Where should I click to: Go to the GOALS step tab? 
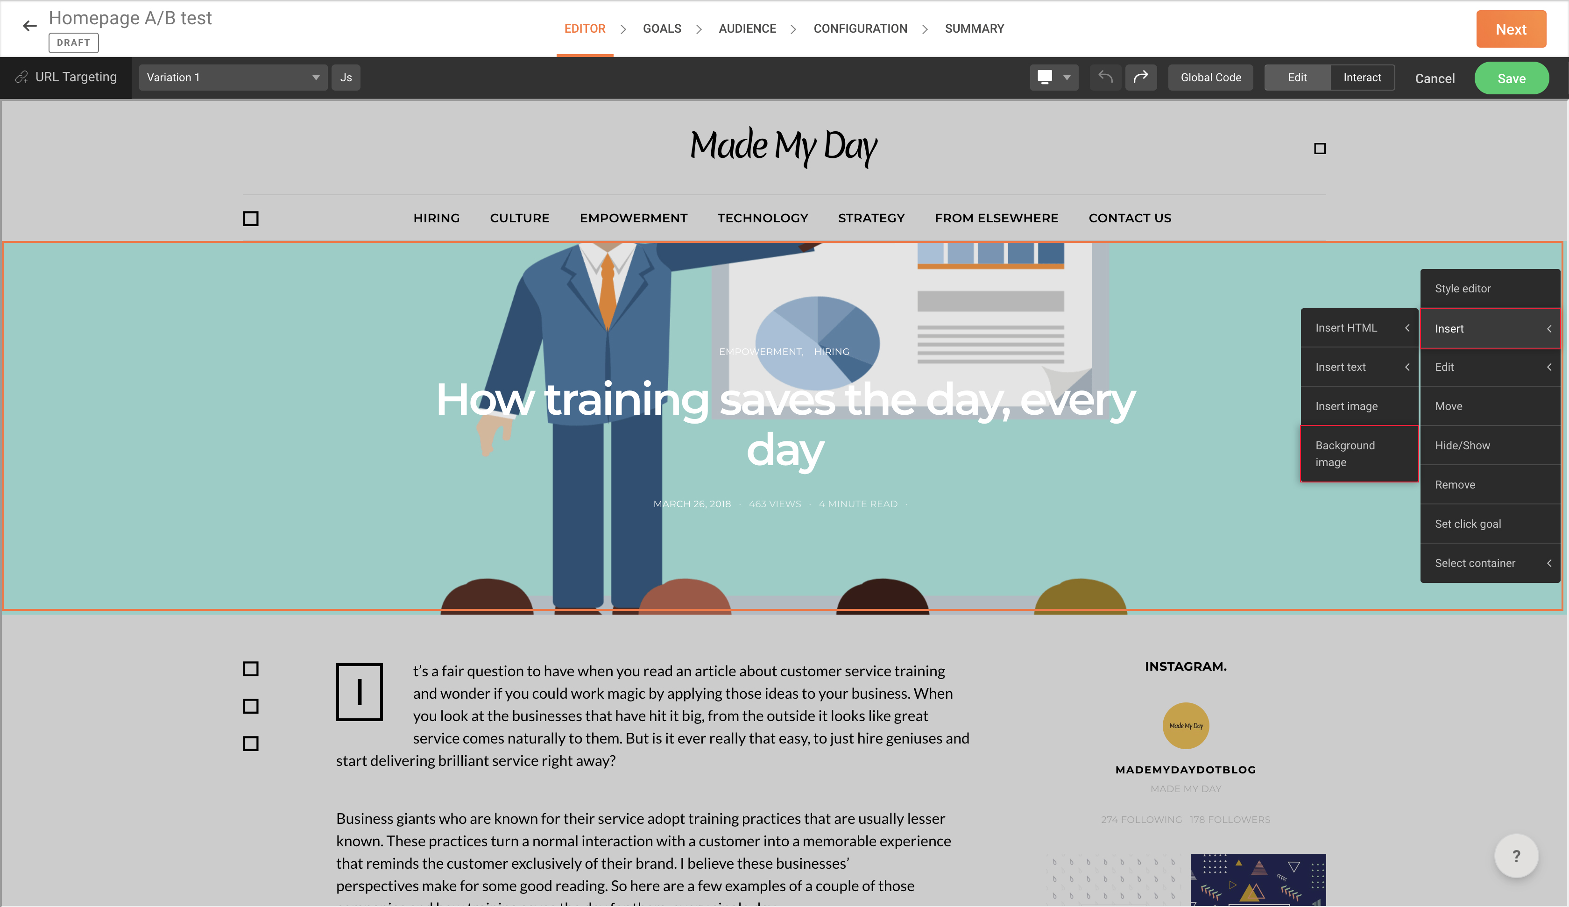pos(662,28)
